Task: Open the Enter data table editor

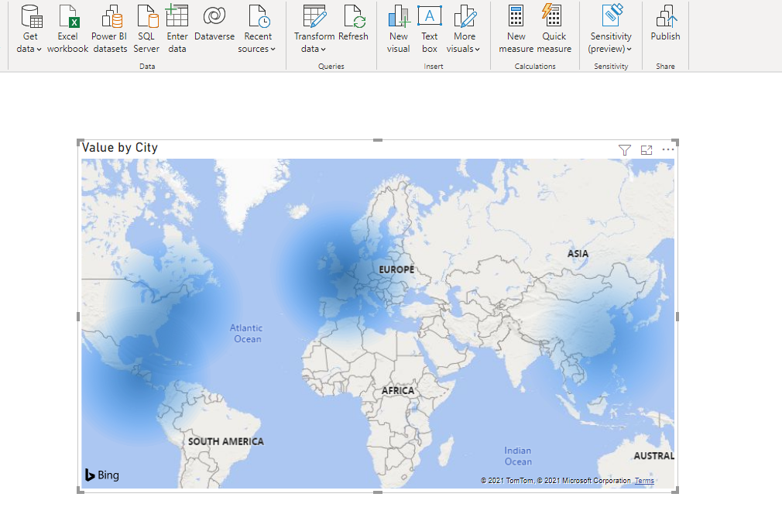Action: [177, 29]
